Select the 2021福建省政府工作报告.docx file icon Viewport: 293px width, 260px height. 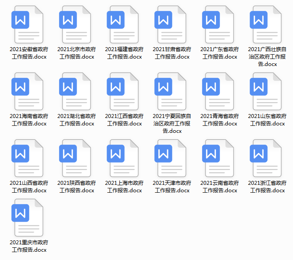point(124,24)
